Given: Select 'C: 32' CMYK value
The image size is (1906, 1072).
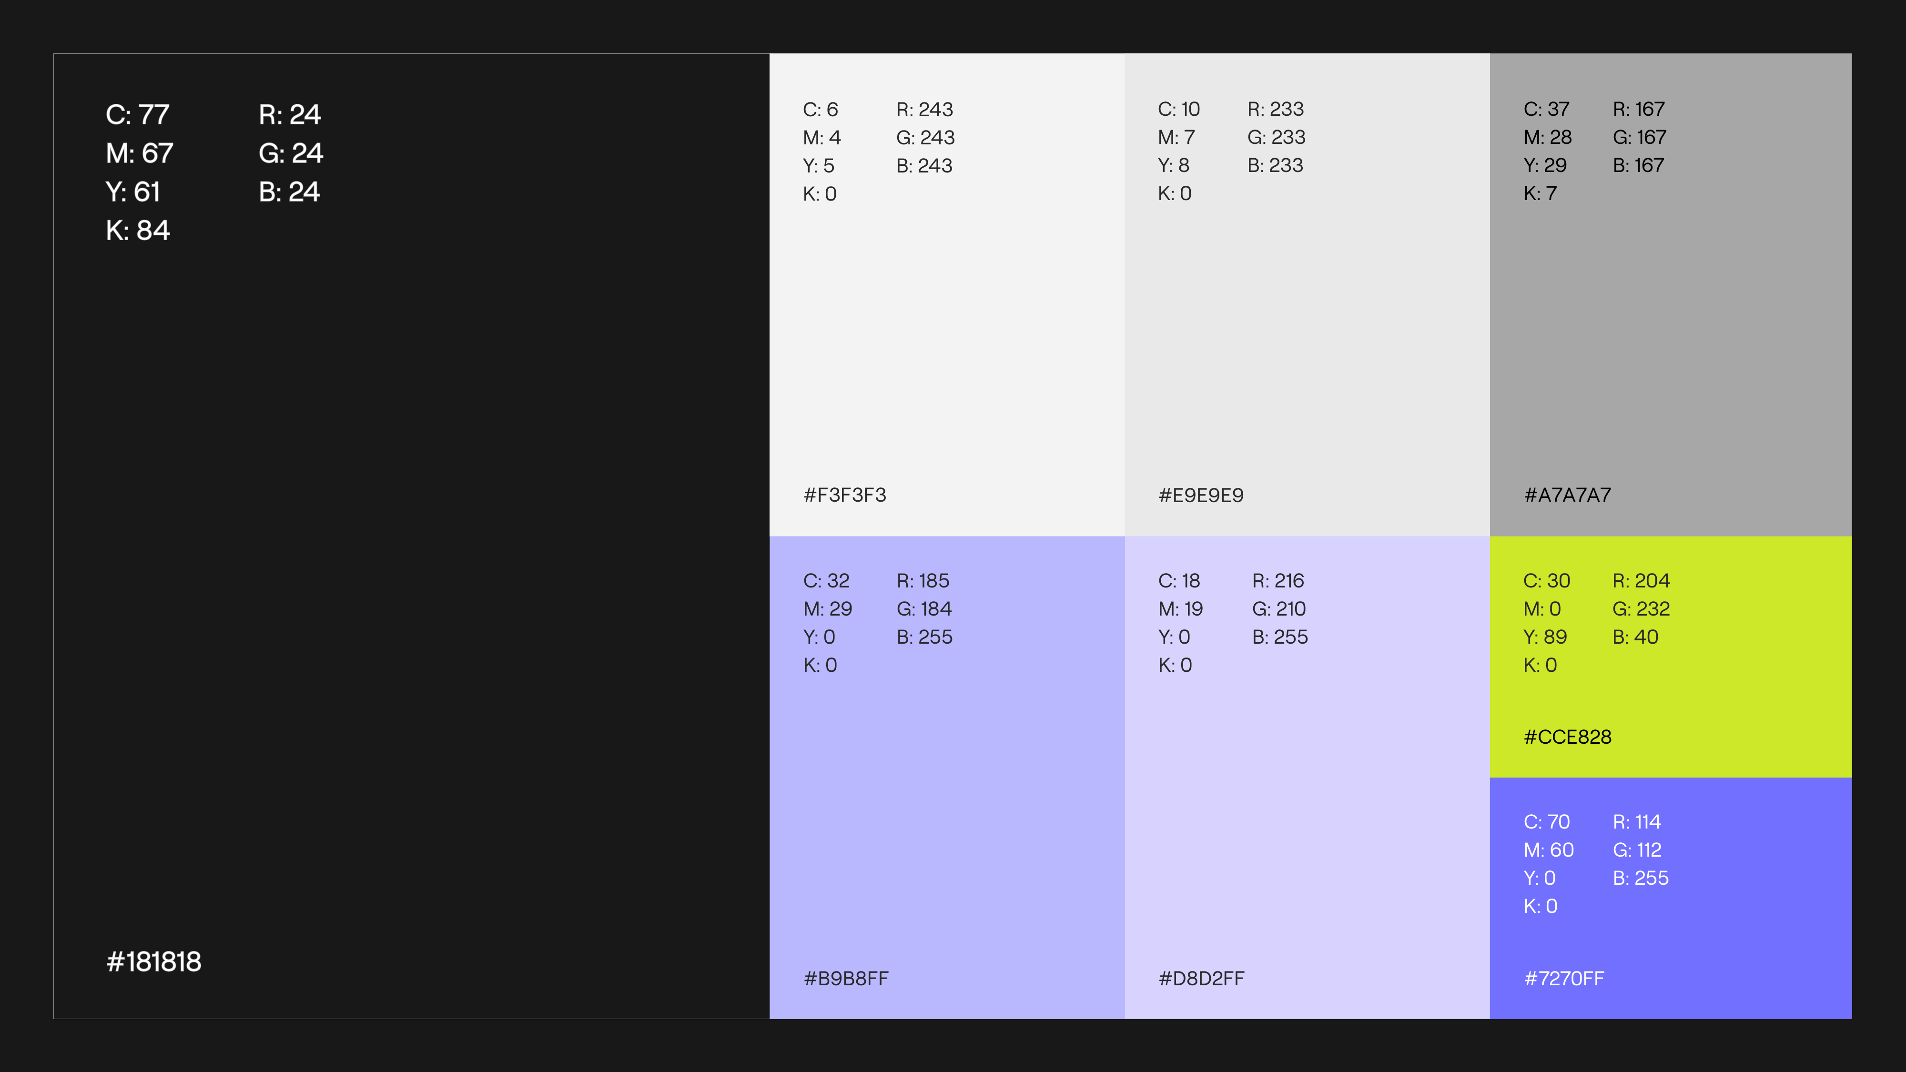Looking at the screenshot, I should [x=826, y=581].
